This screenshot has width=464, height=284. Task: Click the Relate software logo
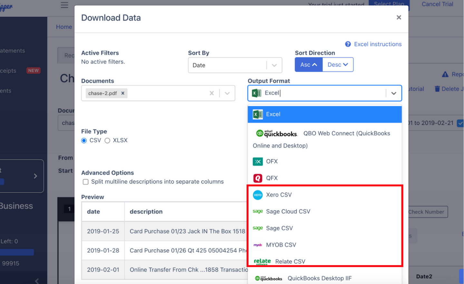[x=262, y=262]
